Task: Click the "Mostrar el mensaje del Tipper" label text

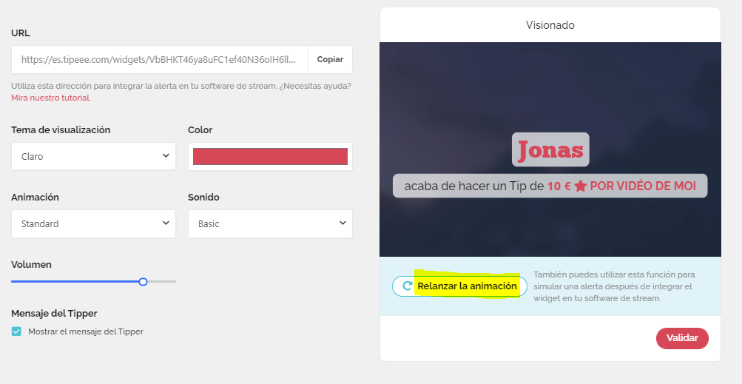Action: point(85,331)
